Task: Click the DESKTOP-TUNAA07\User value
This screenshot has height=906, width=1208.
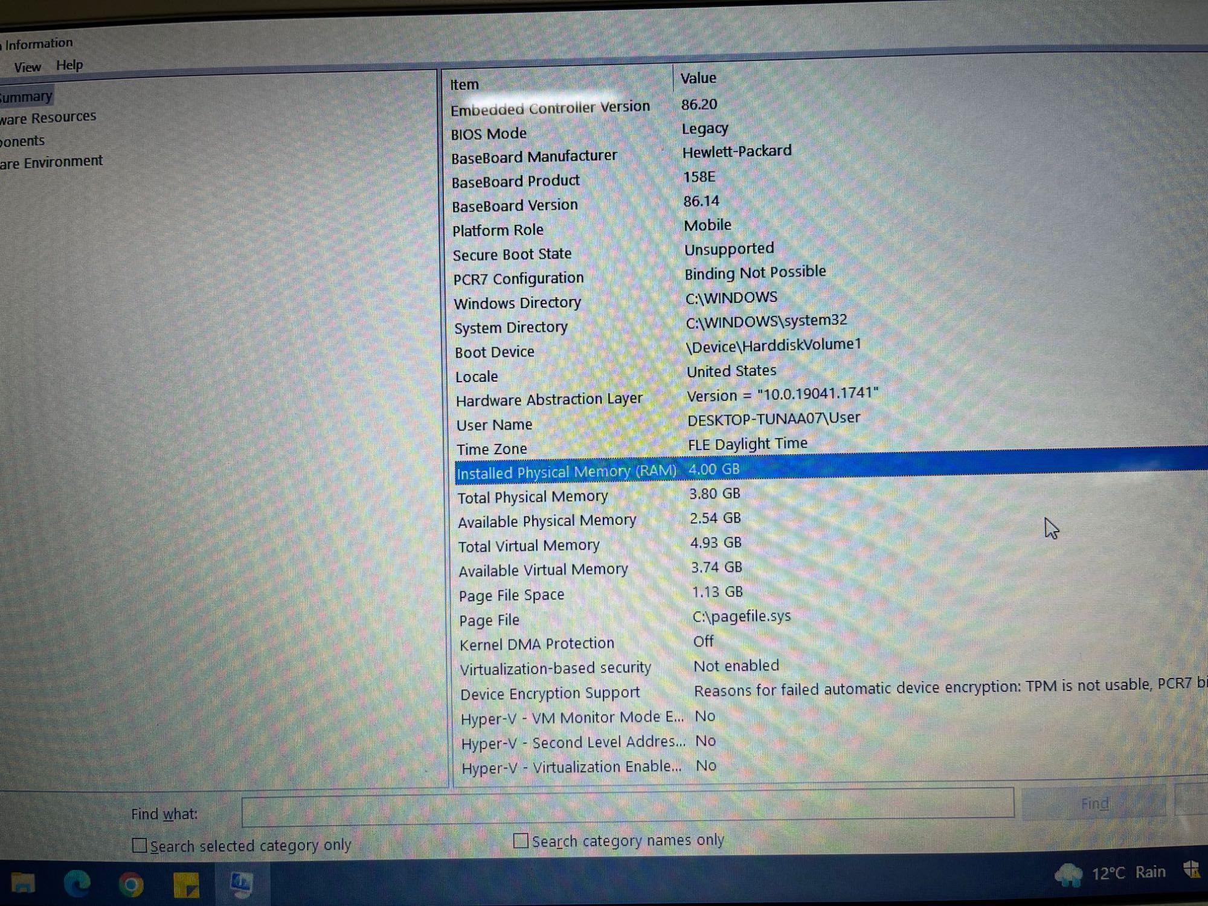Action: pos(774,419)
